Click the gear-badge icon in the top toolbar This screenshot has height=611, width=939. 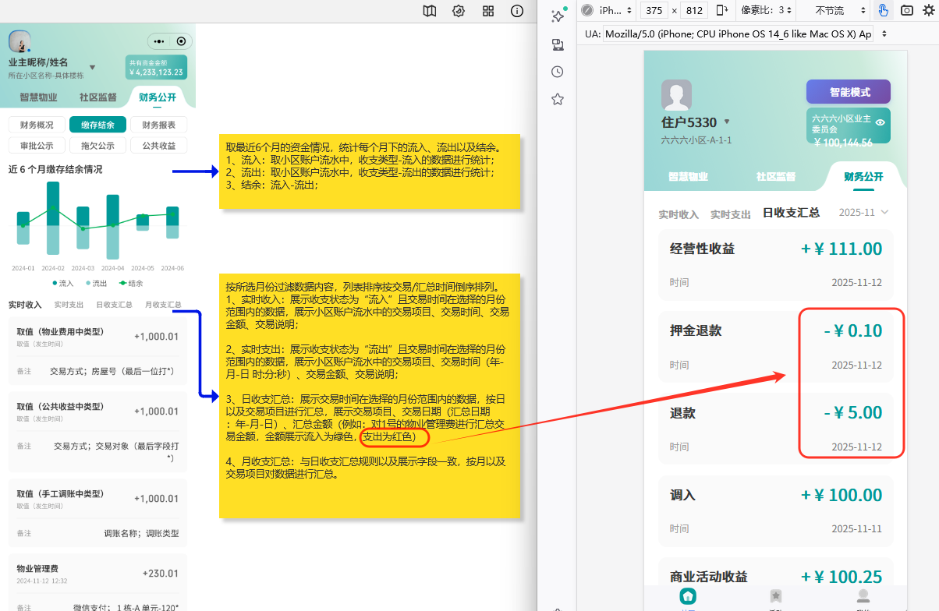click(459, 11)
